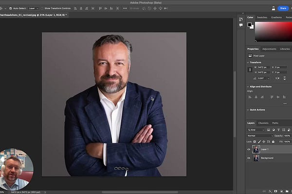Hide the Background layer with its eye icon
The width and height of the screenshot is (292, 194).
(x=249, y=158)
